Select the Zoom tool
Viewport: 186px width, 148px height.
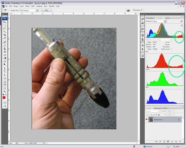pos(5,91)
